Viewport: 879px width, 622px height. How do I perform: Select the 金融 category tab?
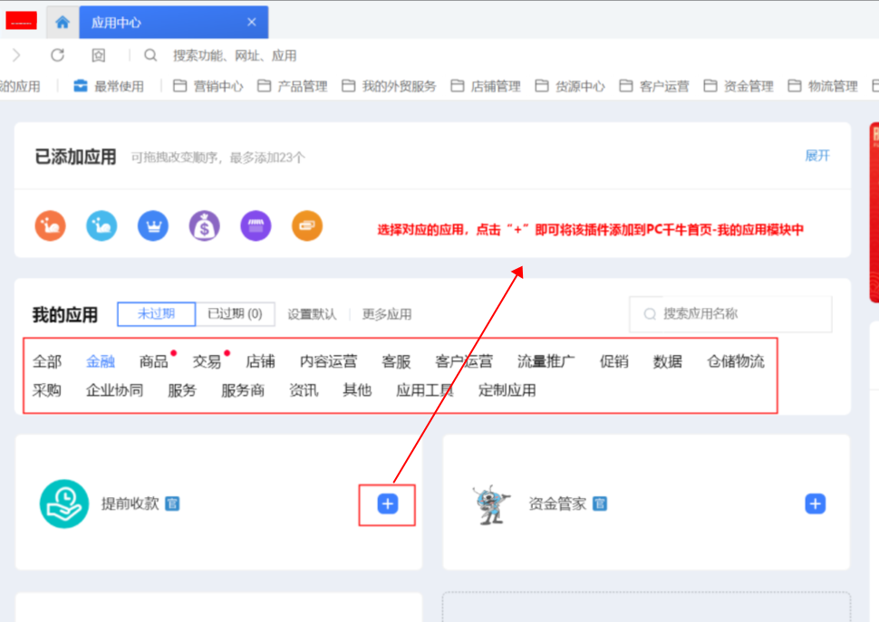click(101, 361)
